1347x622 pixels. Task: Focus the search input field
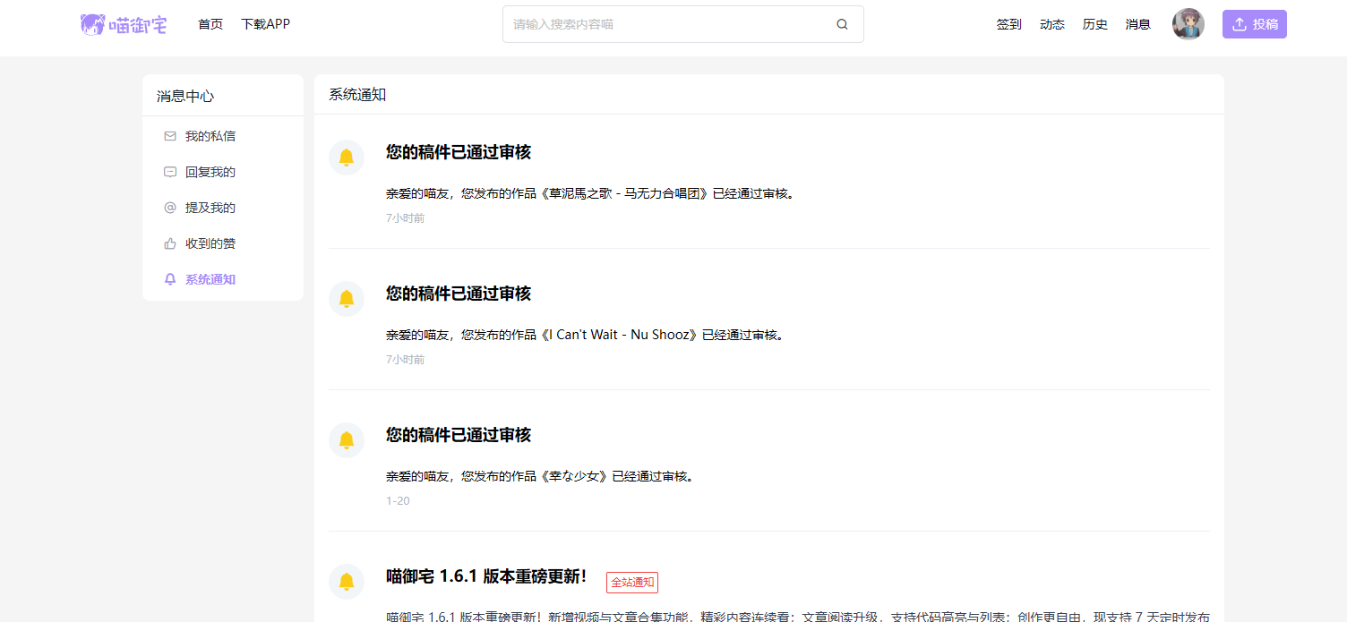pyautogui.click(x=667, y=24)
